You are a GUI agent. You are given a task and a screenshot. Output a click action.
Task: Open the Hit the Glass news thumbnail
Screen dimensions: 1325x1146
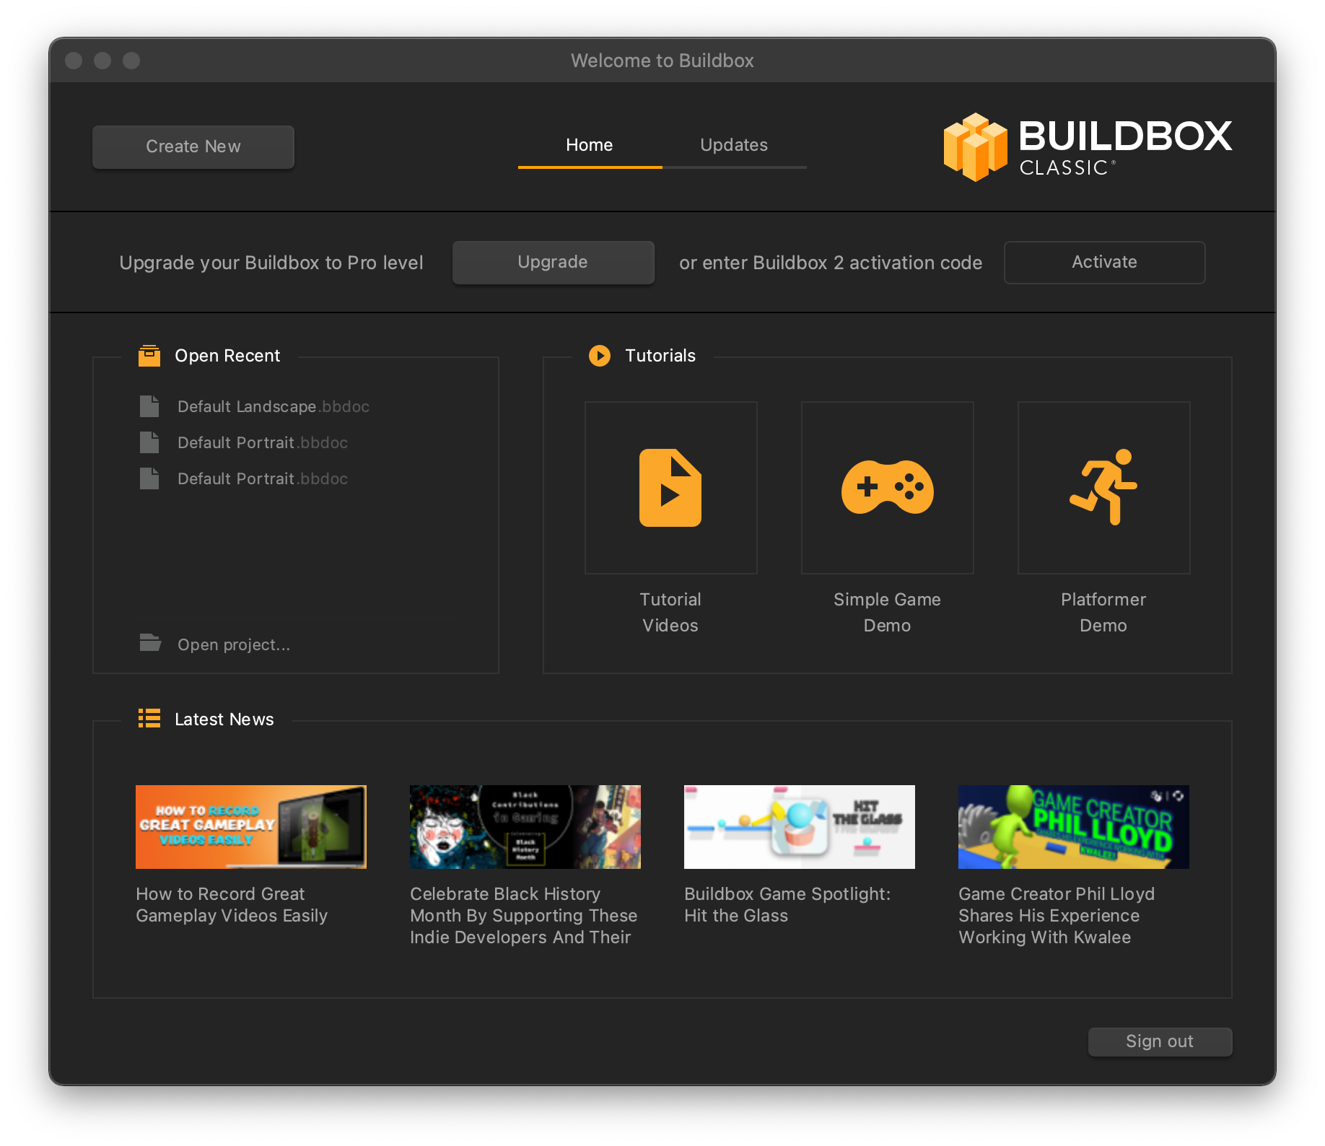(x=799, y=827)
